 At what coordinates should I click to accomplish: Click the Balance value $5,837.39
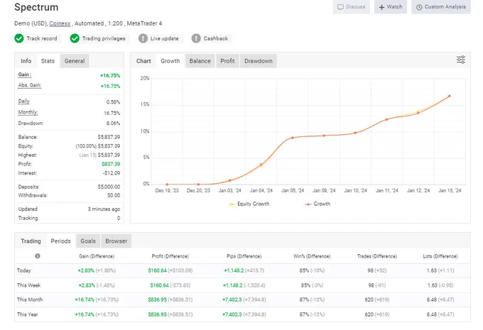[x=109, y=137]
